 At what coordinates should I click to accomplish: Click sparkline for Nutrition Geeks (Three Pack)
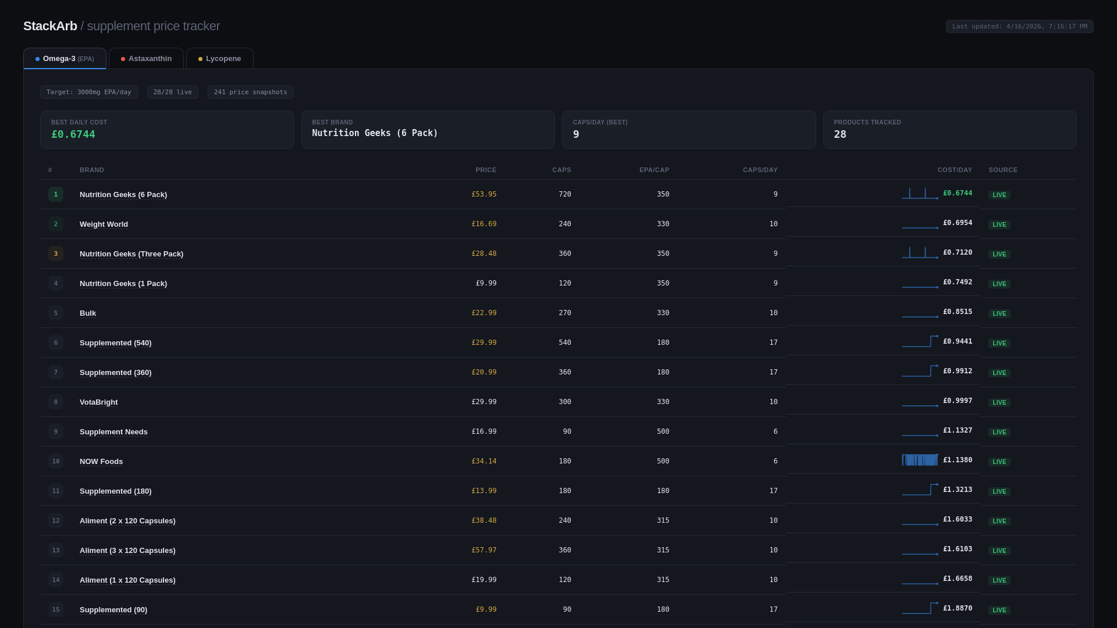[920, 252]
